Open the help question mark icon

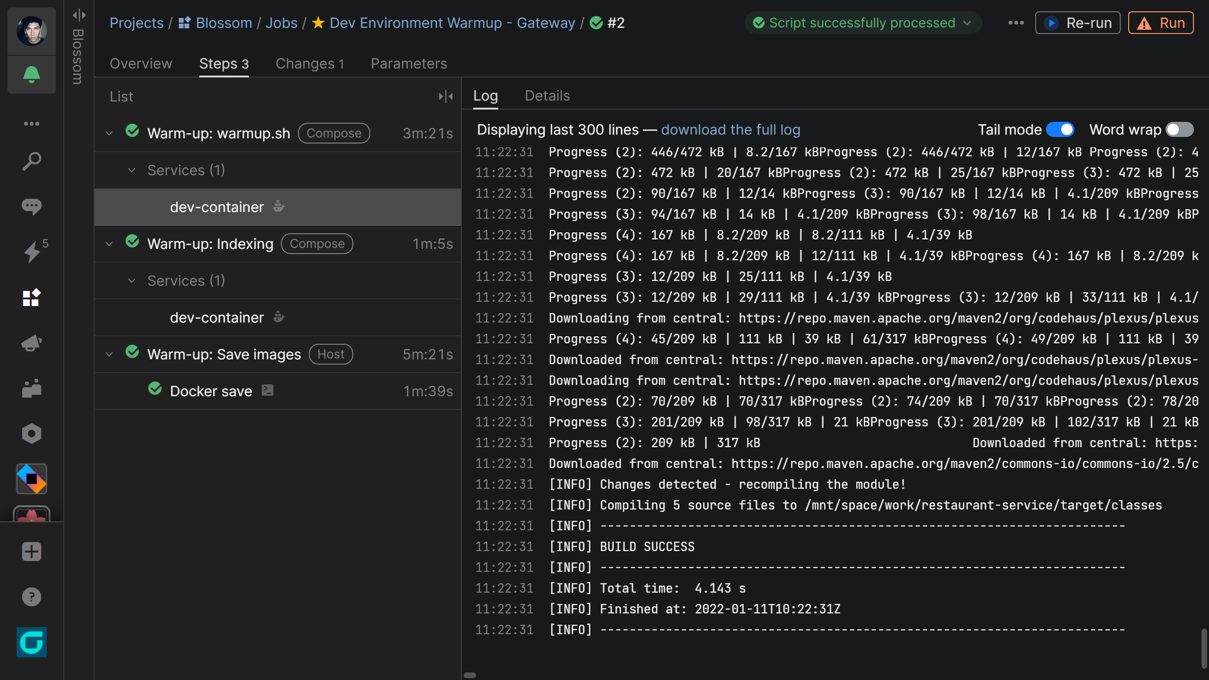(32, 597)
